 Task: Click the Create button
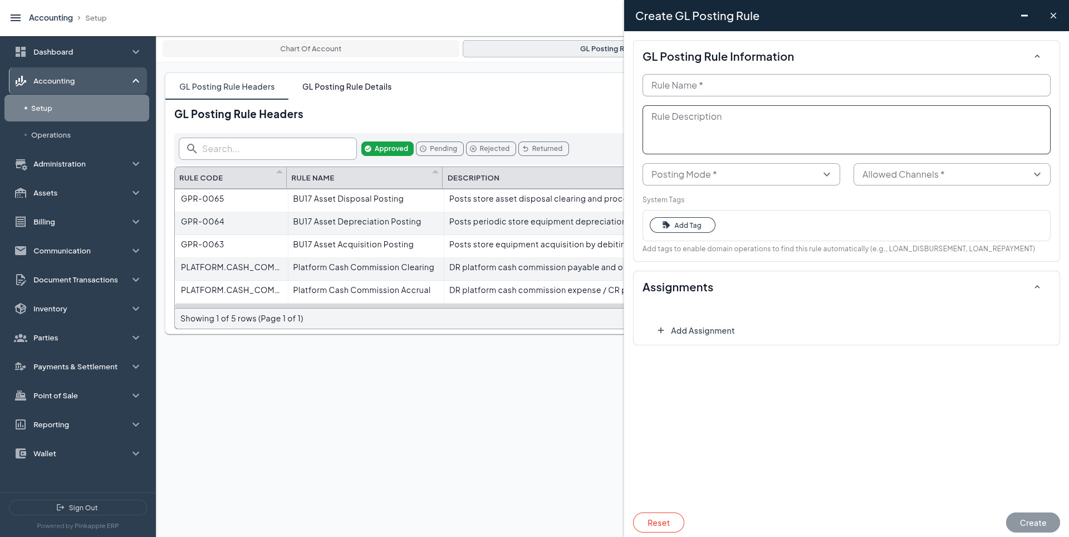pyautogui.click(x=1032, y=523)
